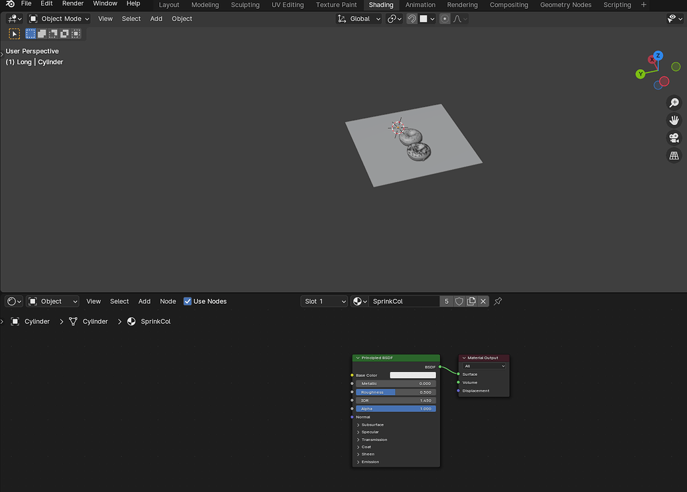Click the Camera View icon in the viewport gizmos
The width and height of the screenshot is (687, 492).
click(x=674, y=137)
